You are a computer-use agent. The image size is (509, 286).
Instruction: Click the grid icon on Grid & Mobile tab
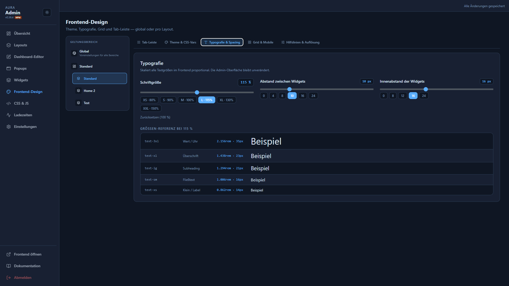click(249, 42)
